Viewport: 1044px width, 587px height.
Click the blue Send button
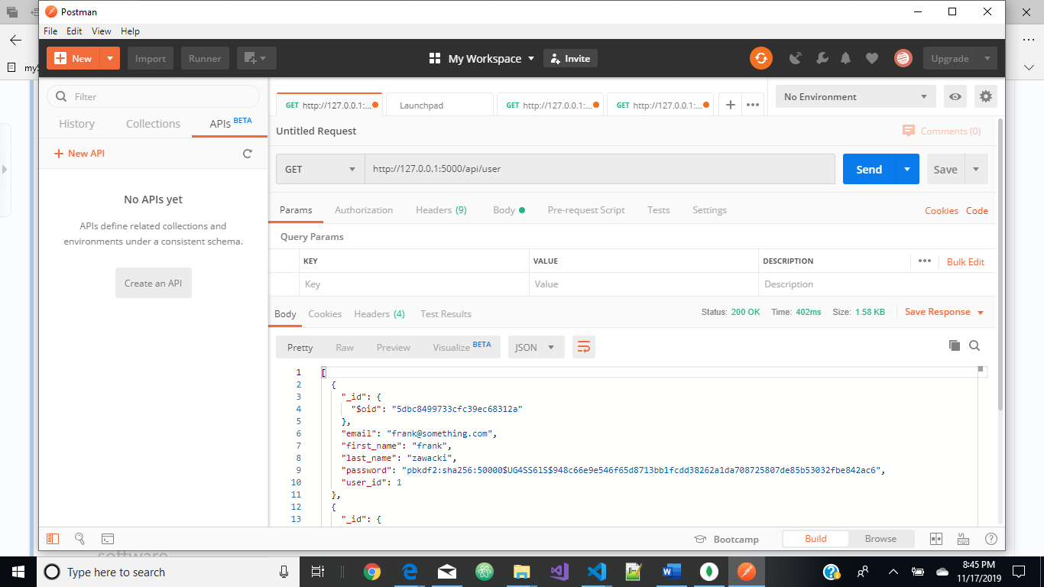(x=869, y=169)
